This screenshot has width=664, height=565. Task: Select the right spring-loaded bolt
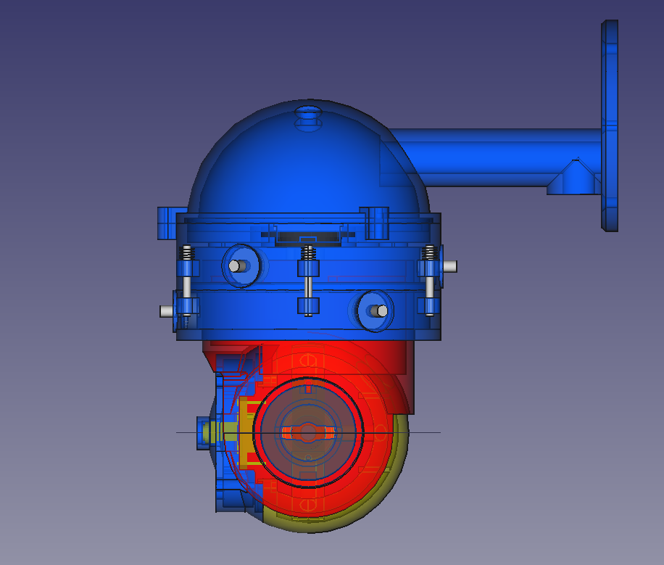429,281
